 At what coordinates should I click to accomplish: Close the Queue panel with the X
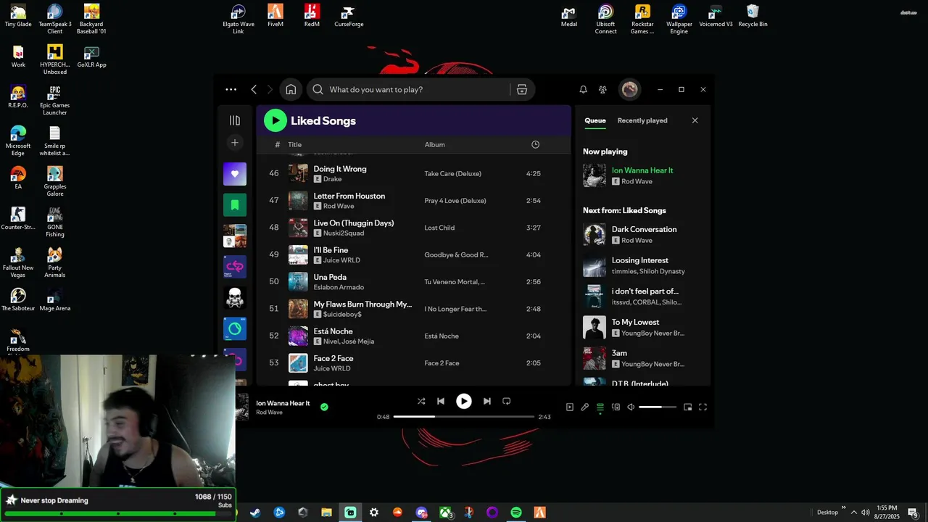point(695,120)
